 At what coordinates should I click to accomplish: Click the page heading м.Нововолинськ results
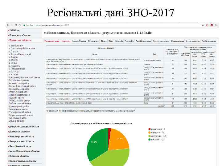coord(98,33)
